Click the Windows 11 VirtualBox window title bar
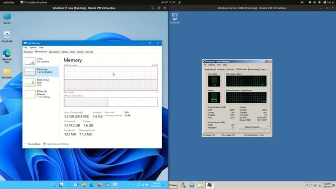 click(84, 8)
